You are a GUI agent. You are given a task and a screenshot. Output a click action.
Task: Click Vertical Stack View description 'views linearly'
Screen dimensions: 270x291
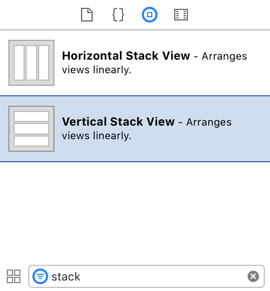96,136
